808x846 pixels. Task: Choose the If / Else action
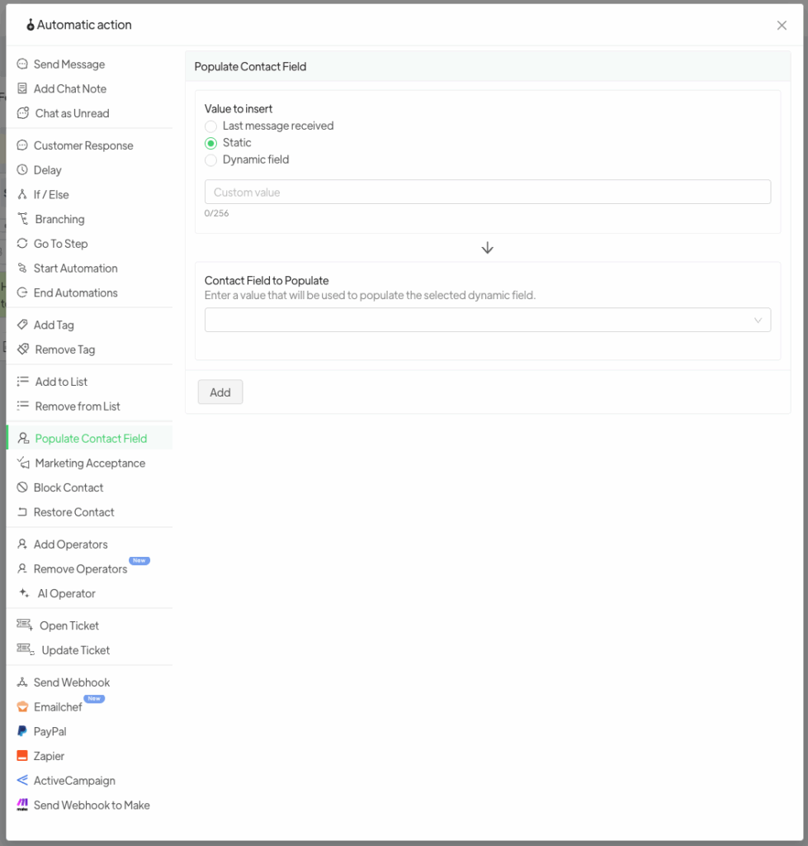tap(51, 195)
